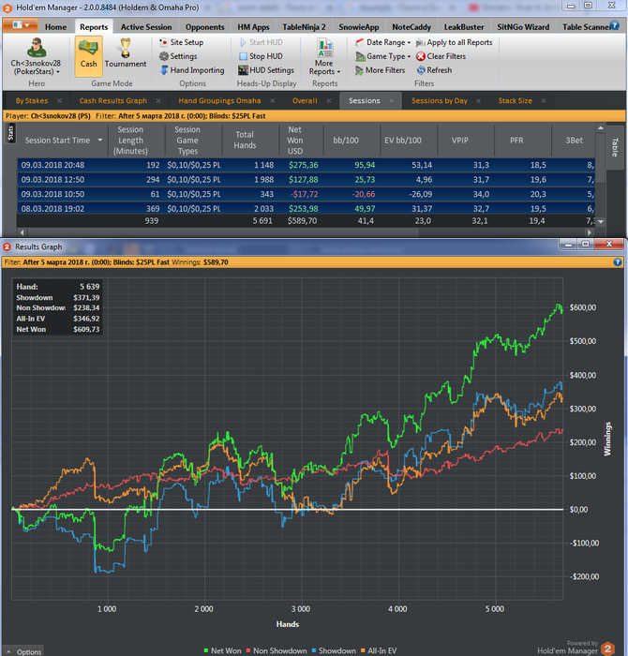628x656 pixels.
Task: Refresh the report data
Action: (x=434, y=70)
